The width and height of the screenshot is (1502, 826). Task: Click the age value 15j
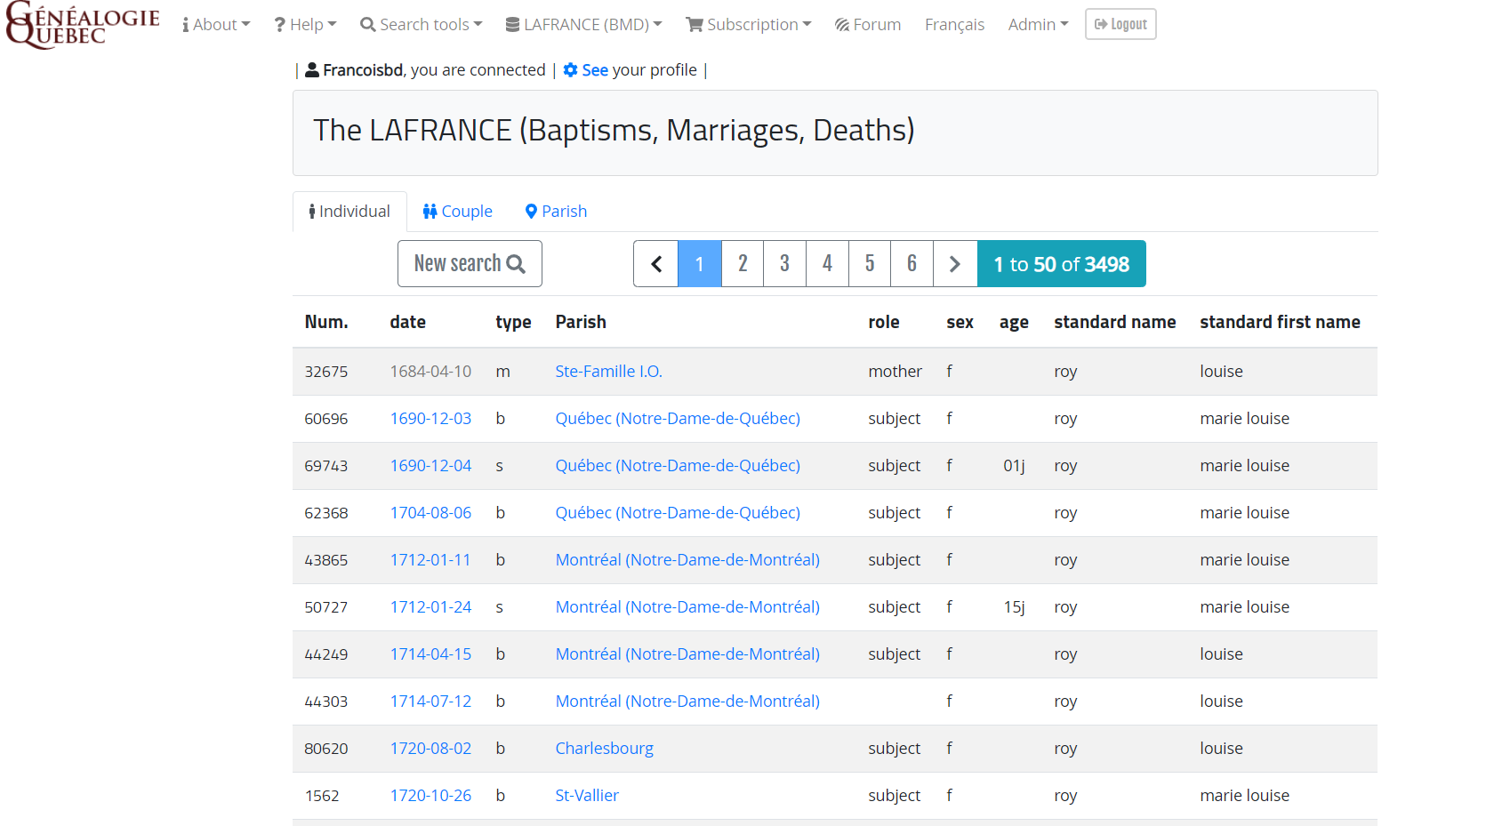point(1014,607)
